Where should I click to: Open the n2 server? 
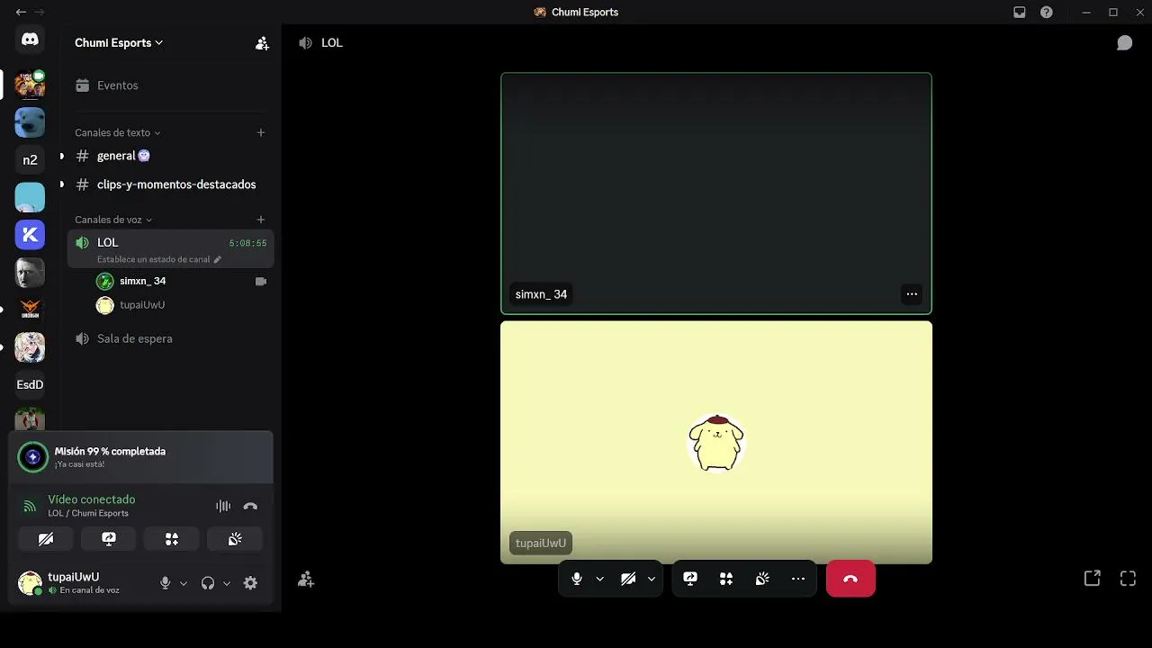tap(30, 159)
